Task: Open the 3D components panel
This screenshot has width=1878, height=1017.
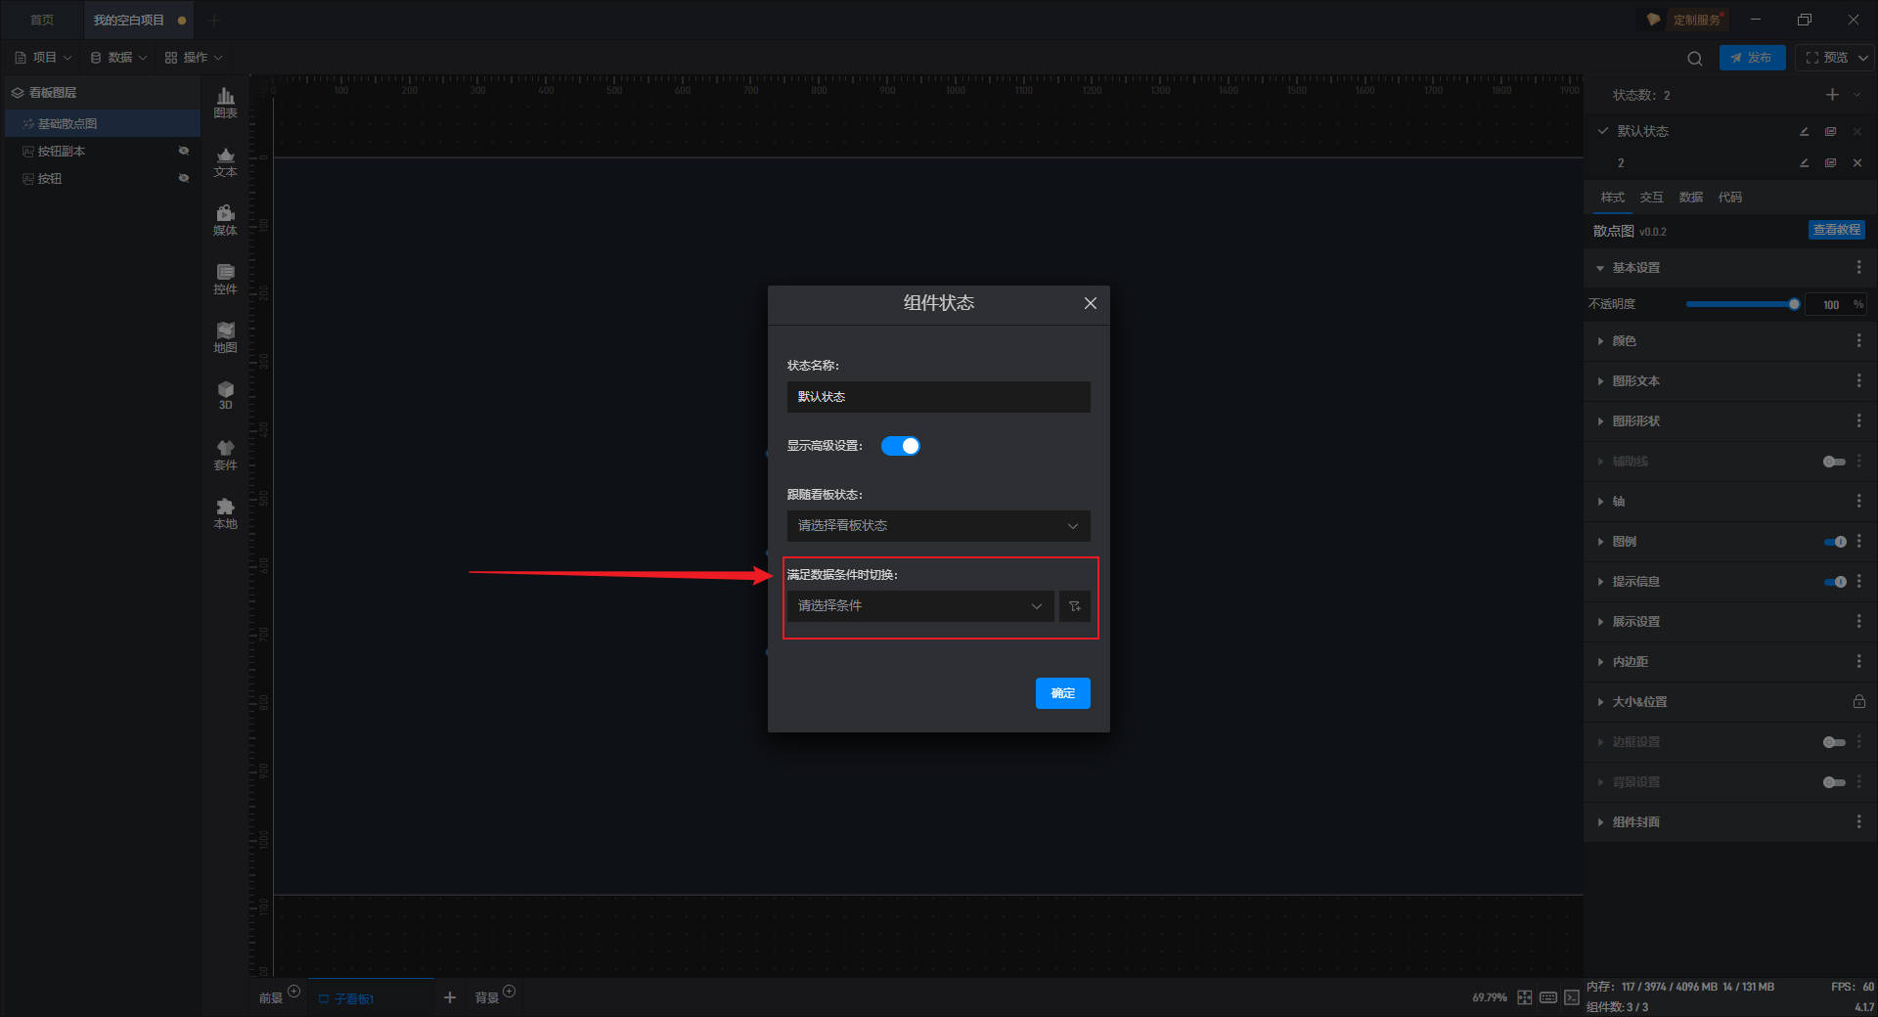Action: click(x=225, y=395)
